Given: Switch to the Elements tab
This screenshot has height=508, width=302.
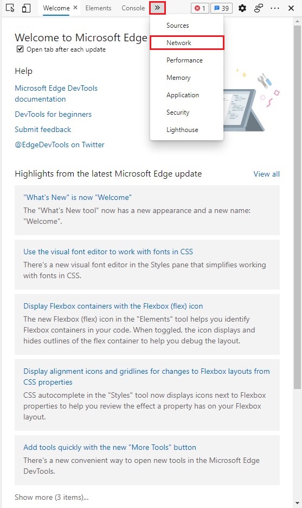Looking at the screenshot, I should [98, 8].
